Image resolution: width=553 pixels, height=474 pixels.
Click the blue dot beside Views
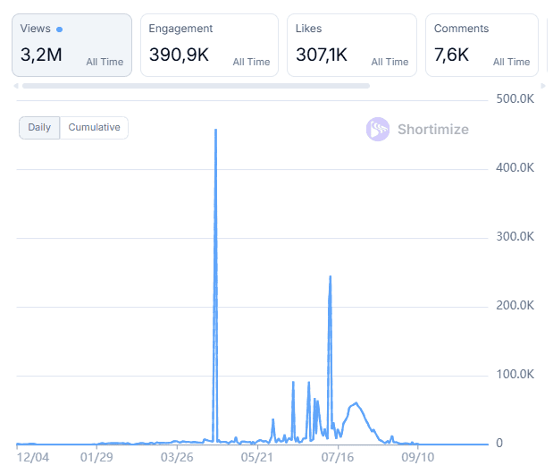[60, 30]
